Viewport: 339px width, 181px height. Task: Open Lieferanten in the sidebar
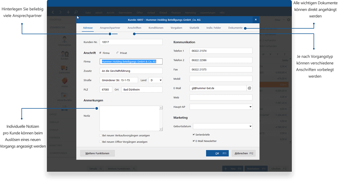click(64, 69)
